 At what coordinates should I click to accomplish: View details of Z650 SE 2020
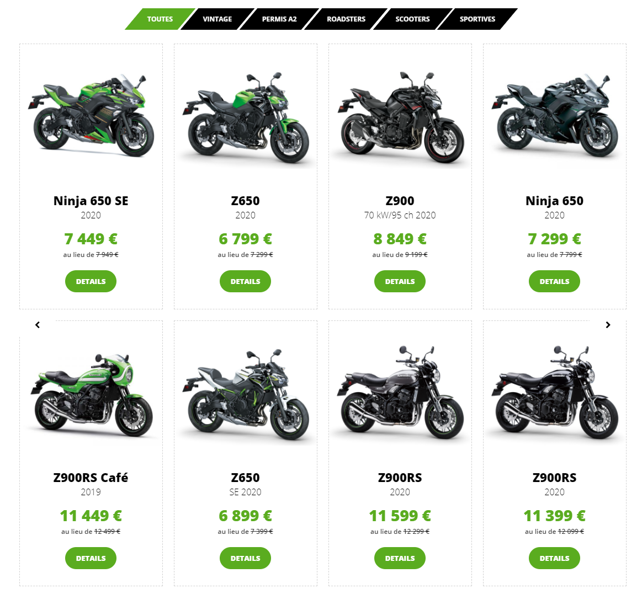coord(245,558)
